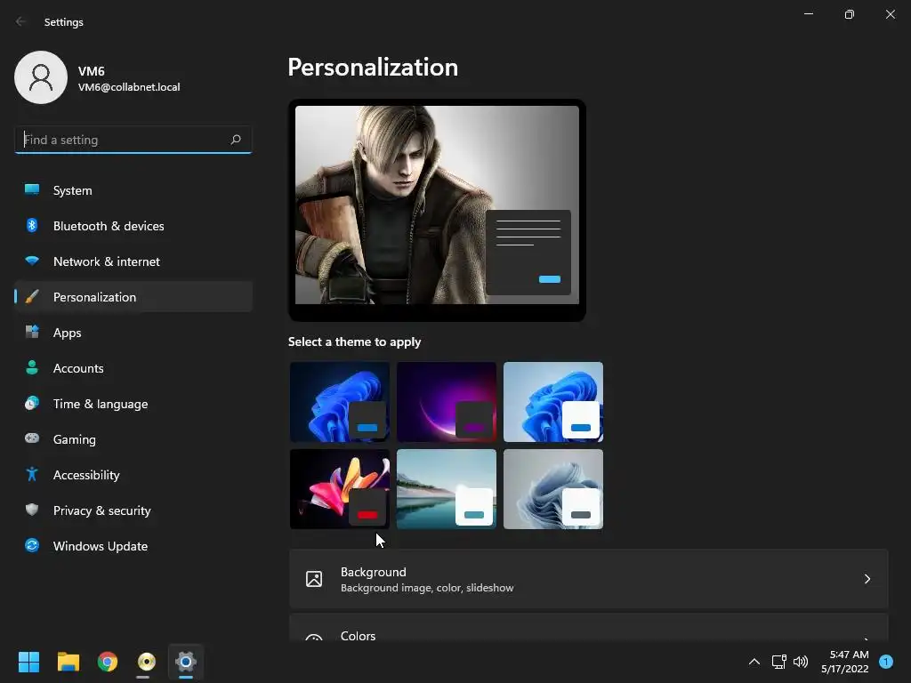Go to Bluetooth & devices settings

(x=133, y=225)
